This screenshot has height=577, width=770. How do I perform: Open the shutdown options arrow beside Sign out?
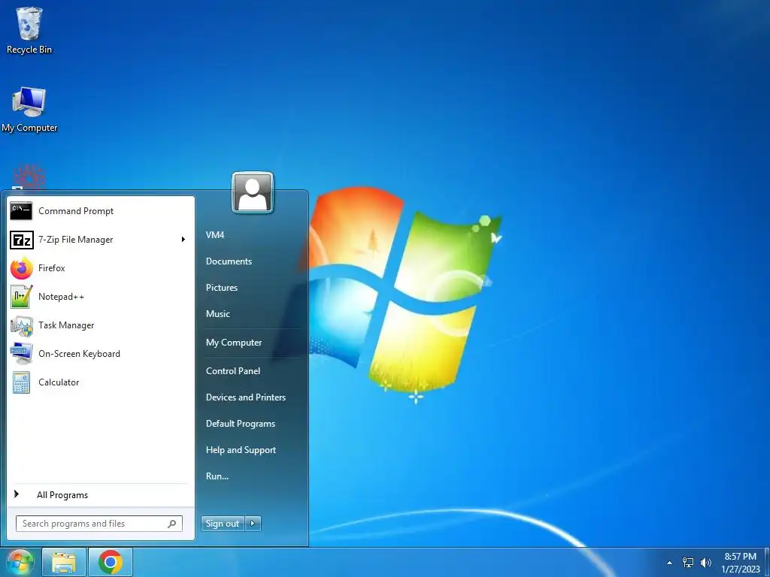[x=253, y=524]
